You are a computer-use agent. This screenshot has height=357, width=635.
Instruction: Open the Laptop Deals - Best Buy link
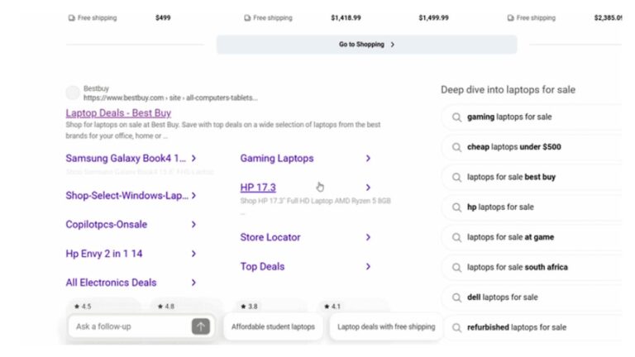tap(118, 113)
